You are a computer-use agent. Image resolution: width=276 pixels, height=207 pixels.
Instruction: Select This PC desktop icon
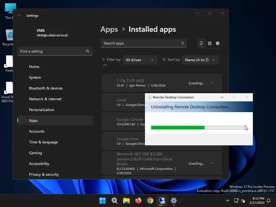click(8, 11)
